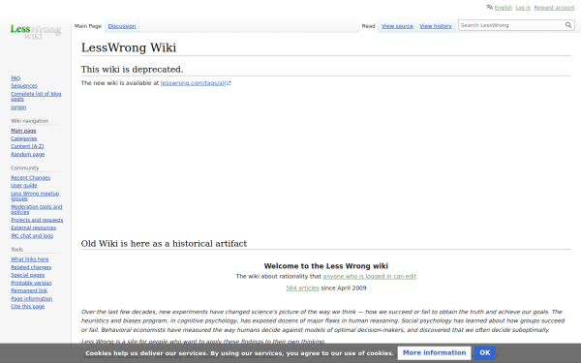
Task: Open the View history tab
Action: pyautogui.click(x=436, y=26)
